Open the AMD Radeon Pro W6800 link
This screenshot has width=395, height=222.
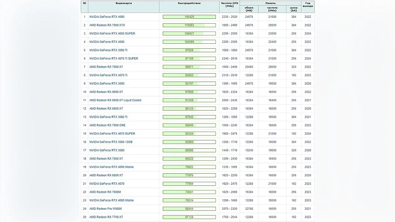tap(105, 209)
